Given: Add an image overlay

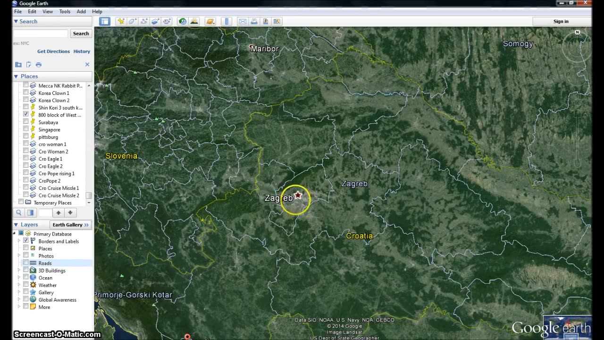Looking at the screenshot, I should (x=156, y=21).
